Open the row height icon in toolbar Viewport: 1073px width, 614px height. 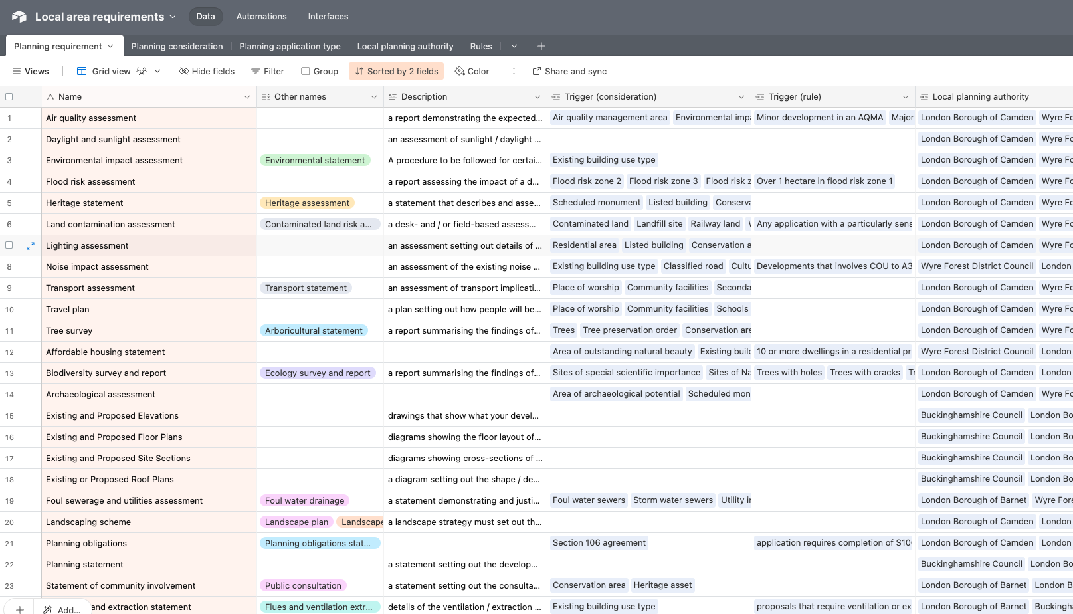pos(510,71)
